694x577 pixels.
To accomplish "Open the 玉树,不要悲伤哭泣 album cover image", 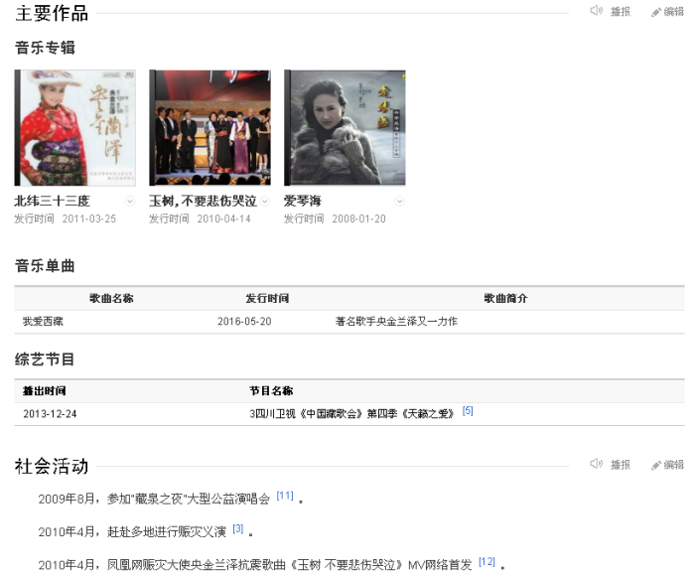I will coord(209,127).
